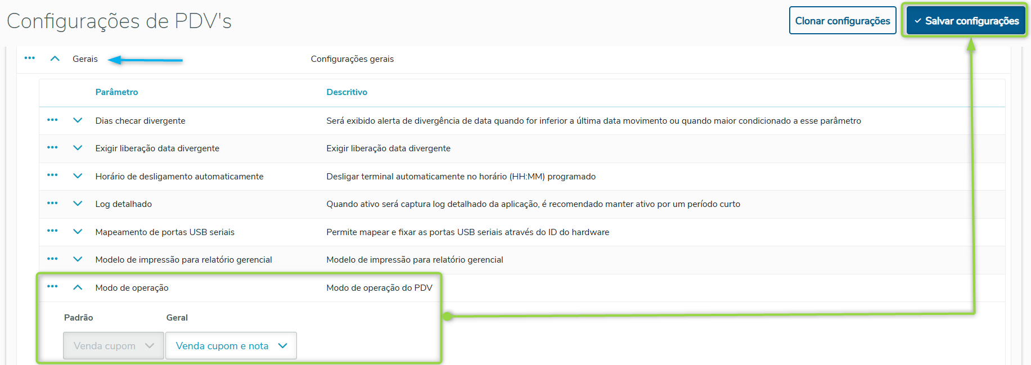
Task: Select the 'Gerais' section label
Action: pos(85,59)
